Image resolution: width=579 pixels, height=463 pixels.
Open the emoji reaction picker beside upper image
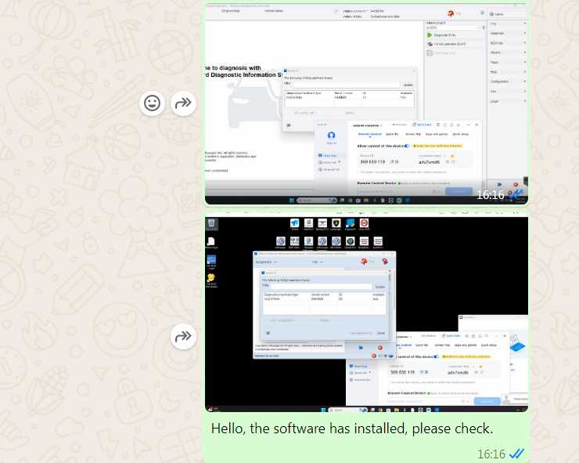click(x=153, y=103)
